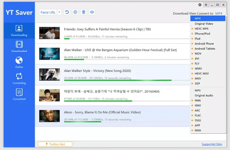Pick WMV from the format list
The width and height of the screenshot is (230, 150).
pyautogui.click(x=208, y=69)
